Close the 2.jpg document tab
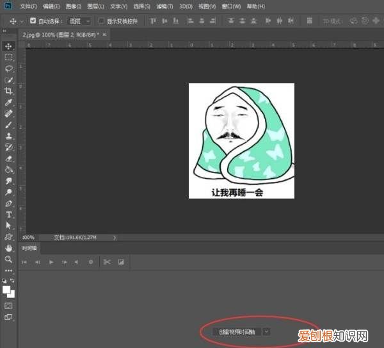This screenshot has width=384, height=348. 104,35
